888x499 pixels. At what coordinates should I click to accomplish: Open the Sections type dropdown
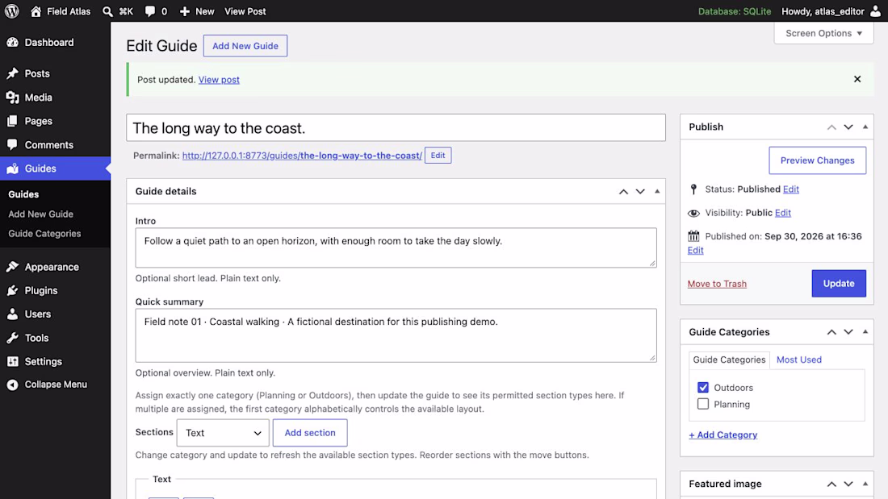[x=223, y=433]
